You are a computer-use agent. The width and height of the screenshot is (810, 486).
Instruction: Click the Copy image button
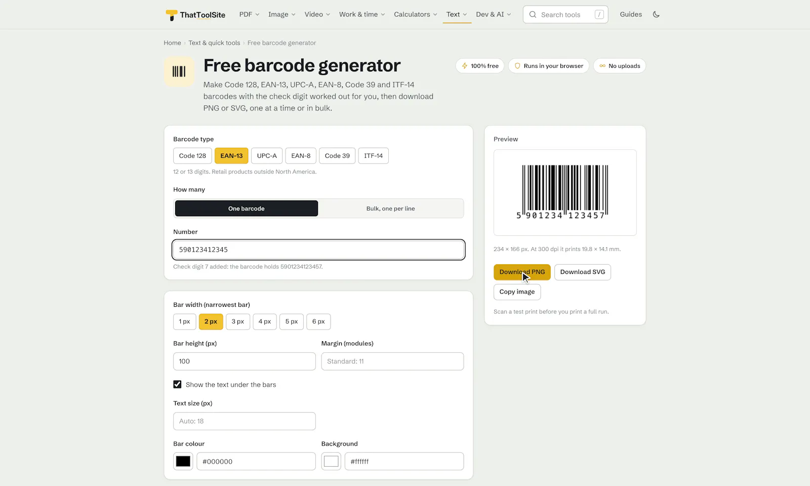[x=517, y=292]
